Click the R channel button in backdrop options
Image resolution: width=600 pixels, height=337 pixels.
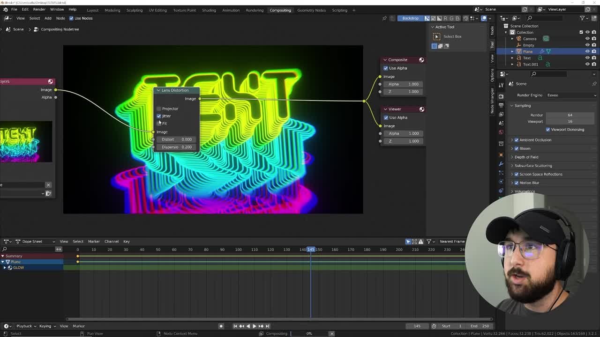(445, 18)
